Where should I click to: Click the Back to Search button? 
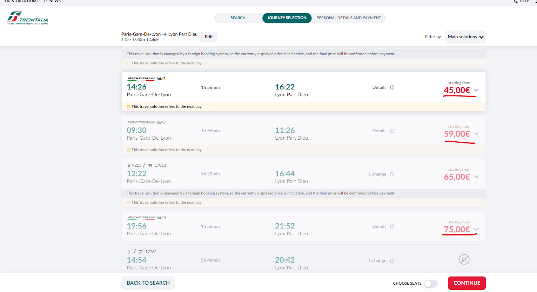point(148,283)
